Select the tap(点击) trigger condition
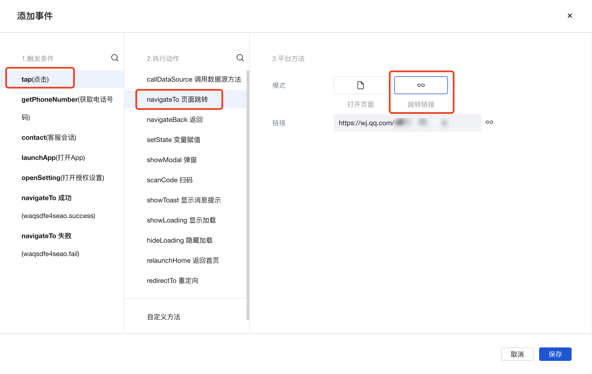Image resolution: width=592 pixels, height=374 pixels. click(35, 79)
